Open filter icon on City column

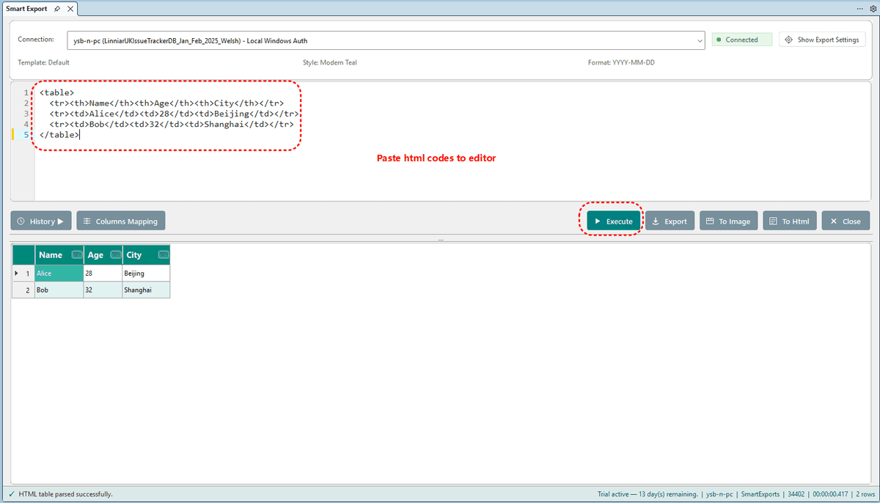(164, 255)
